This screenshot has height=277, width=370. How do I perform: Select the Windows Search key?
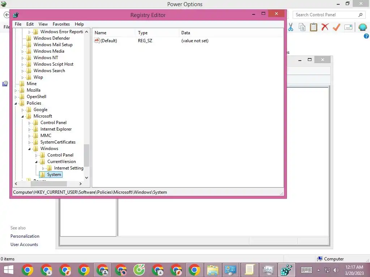[49, 71]
